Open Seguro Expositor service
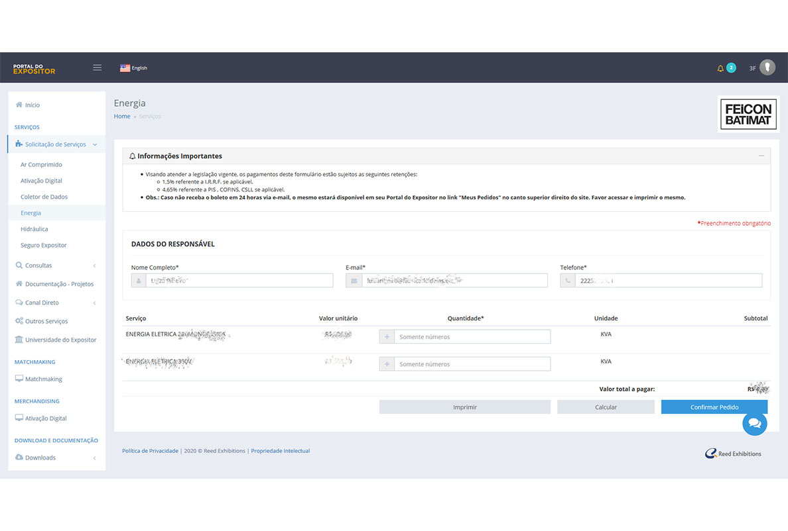 (x=43, y=245)
